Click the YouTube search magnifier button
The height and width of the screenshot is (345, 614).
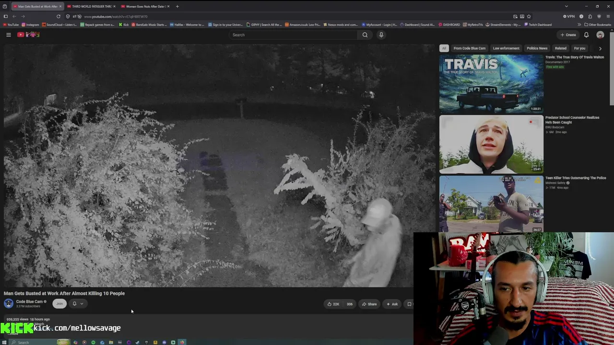365,34
